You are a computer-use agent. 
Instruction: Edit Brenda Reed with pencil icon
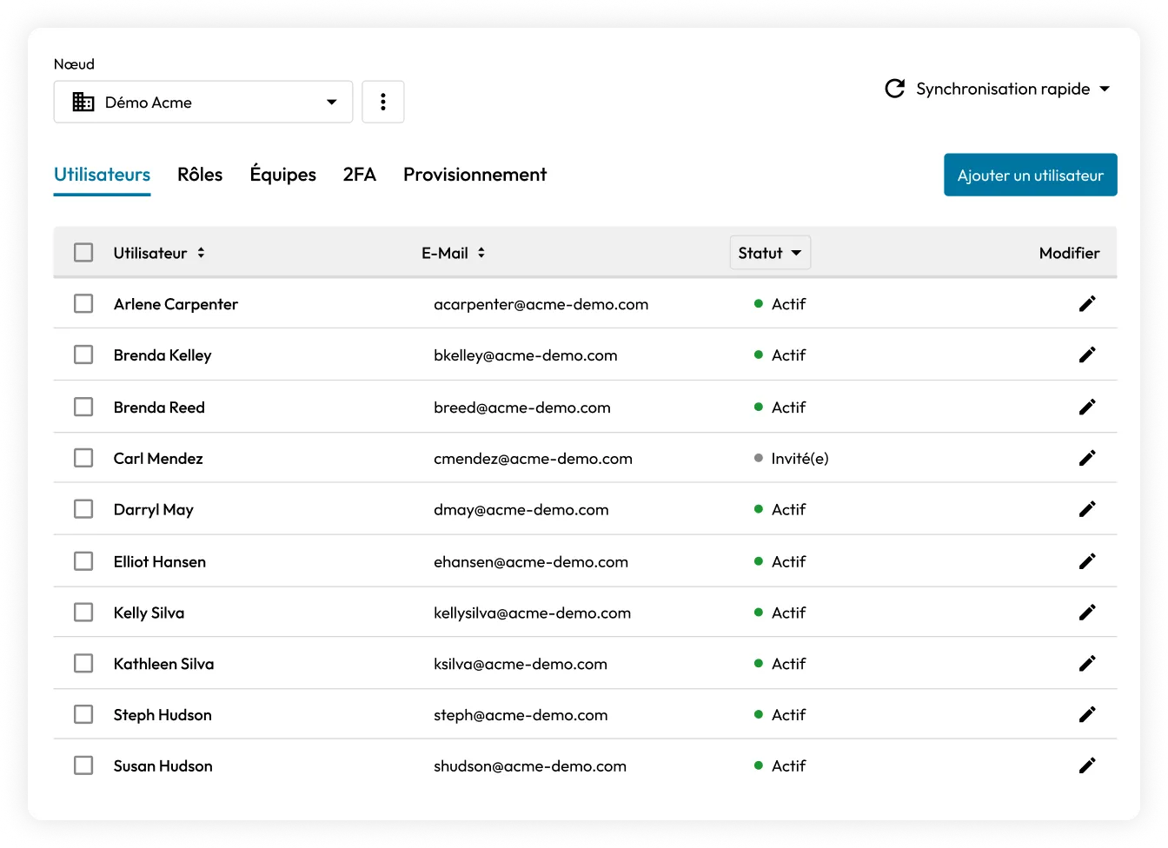point(1087,407)
